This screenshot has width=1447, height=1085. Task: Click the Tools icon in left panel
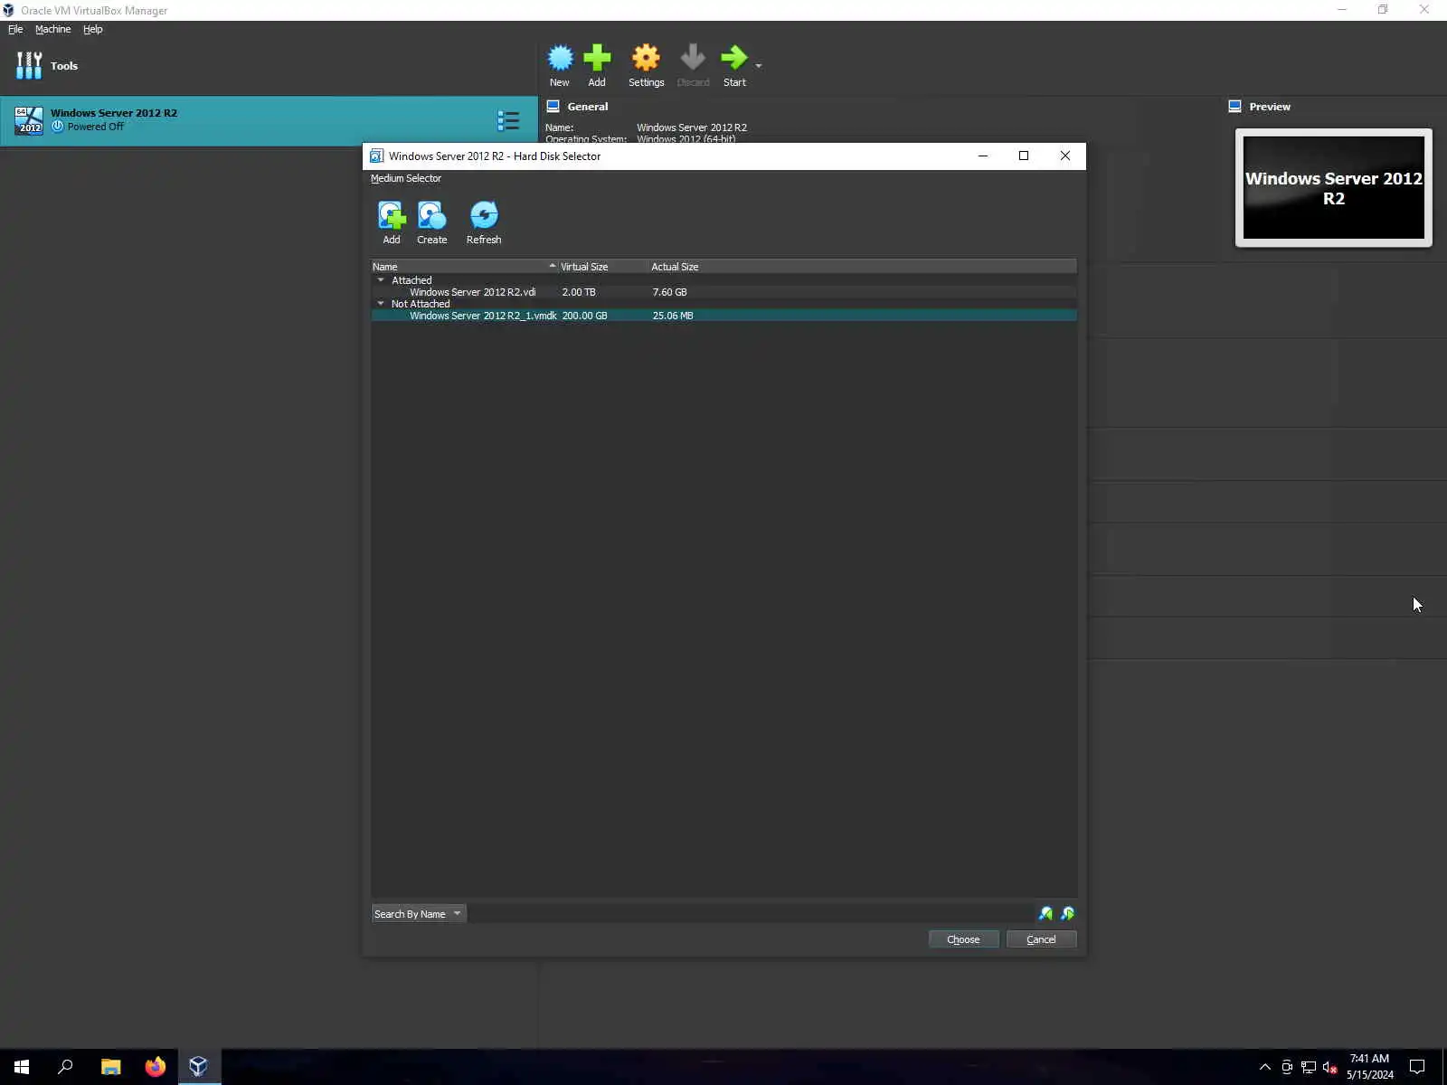point(29,65)
